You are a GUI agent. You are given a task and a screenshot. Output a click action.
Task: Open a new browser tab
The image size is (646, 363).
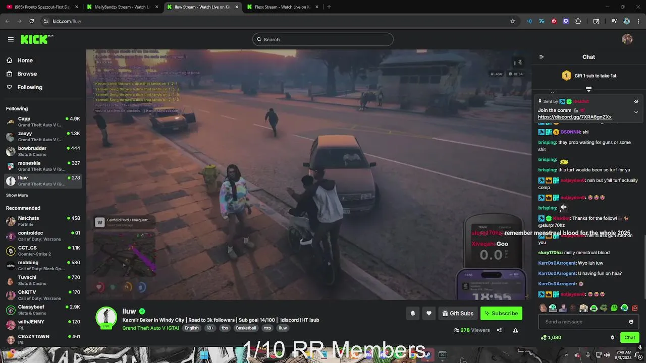click(329, 7)
